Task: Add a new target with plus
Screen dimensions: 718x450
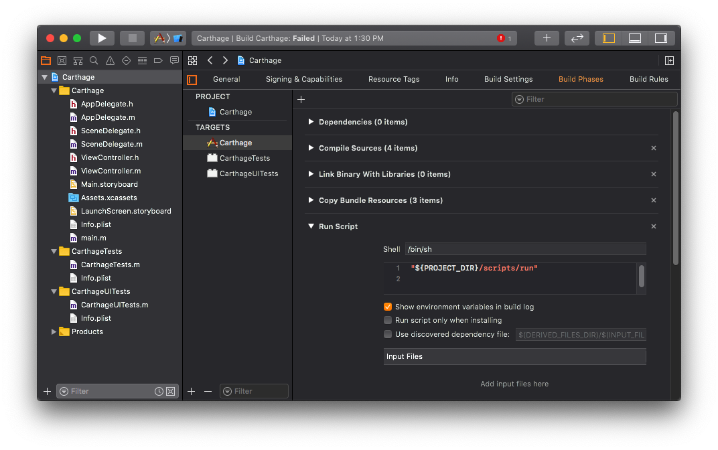Action: click(192, 391)
